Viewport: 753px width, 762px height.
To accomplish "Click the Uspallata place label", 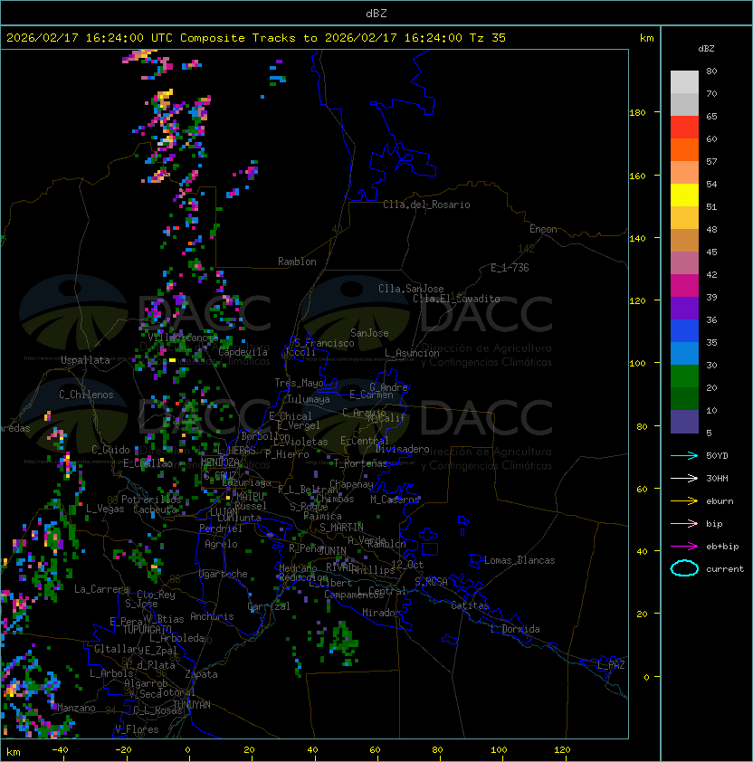I will 86,360.
